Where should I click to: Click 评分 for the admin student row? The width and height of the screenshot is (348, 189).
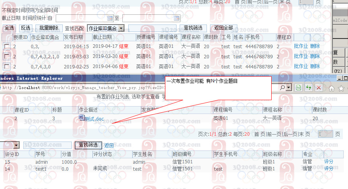329,161
